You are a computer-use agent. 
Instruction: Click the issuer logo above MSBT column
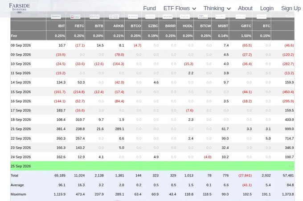click(220, 17)
